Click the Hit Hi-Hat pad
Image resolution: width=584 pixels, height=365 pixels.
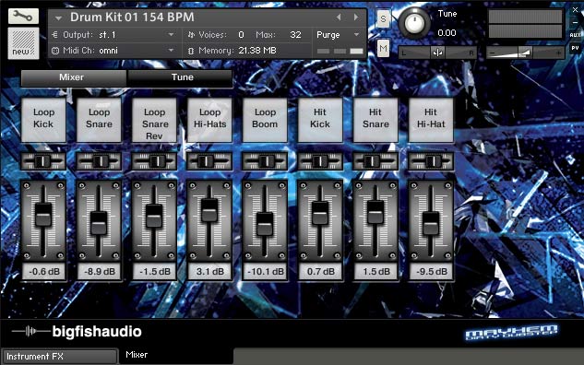click(x=431, y=120)
